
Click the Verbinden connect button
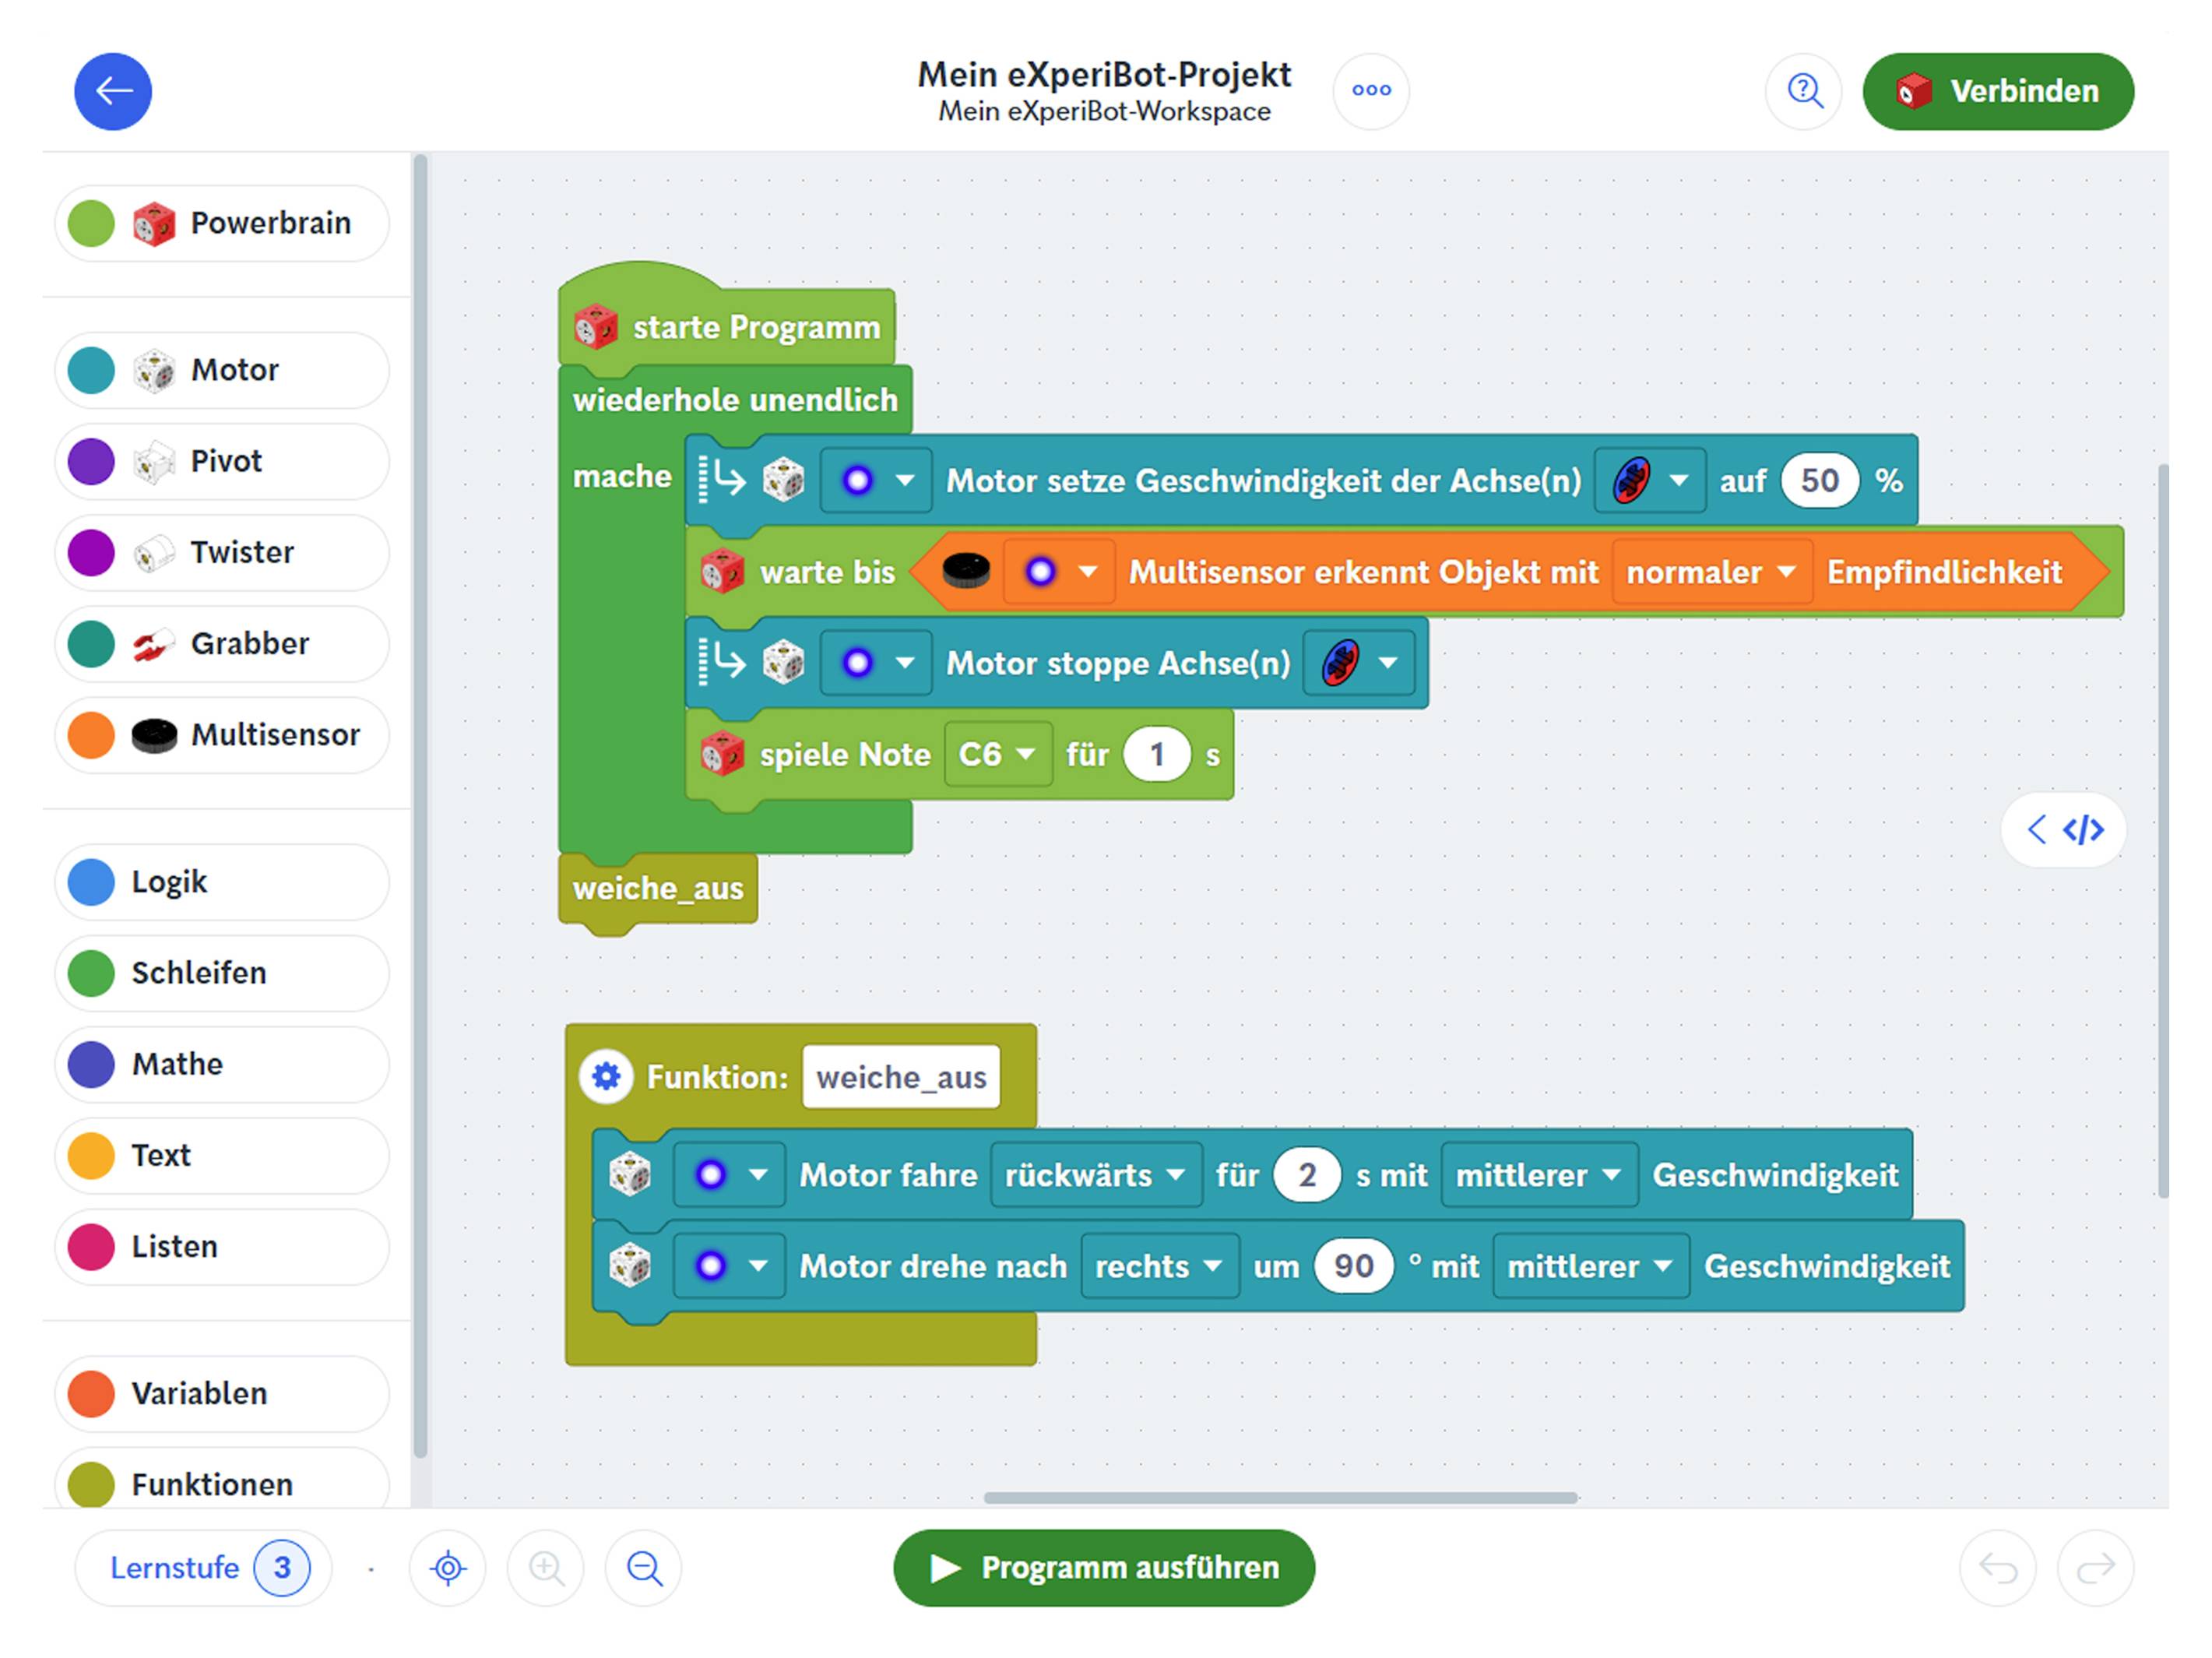pos(1997,91)
